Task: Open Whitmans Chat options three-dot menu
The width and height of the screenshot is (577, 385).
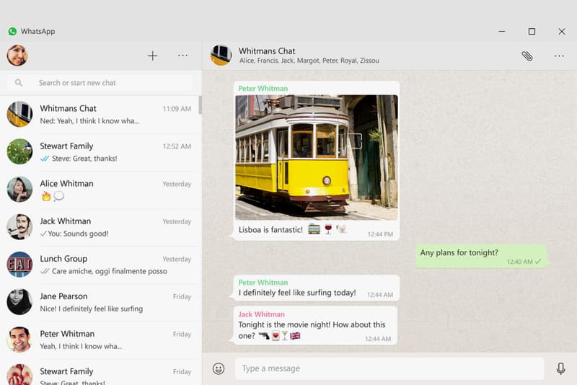Action: point(559,56)
